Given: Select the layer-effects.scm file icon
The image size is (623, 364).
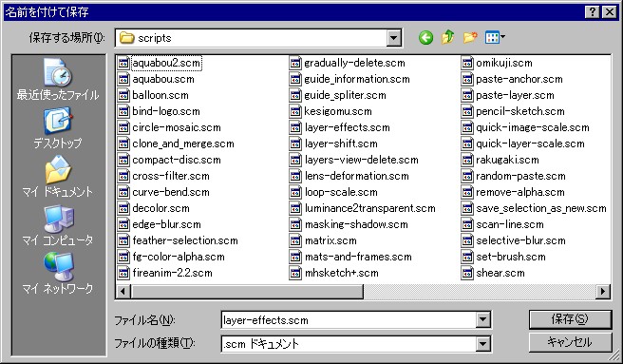Looking at the screenshot, I should [x=295, y=127].
